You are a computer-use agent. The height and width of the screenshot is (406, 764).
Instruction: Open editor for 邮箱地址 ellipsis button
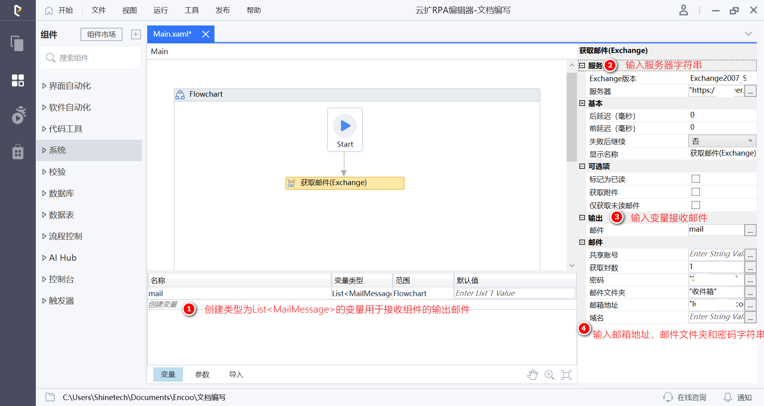pos(750,305)
